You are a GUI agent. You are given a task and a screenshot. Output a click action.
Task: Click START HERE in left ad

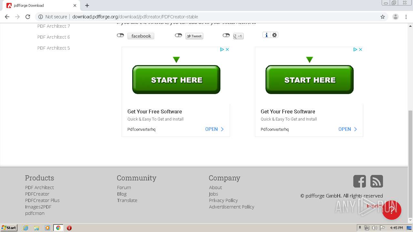pos(176,80)
